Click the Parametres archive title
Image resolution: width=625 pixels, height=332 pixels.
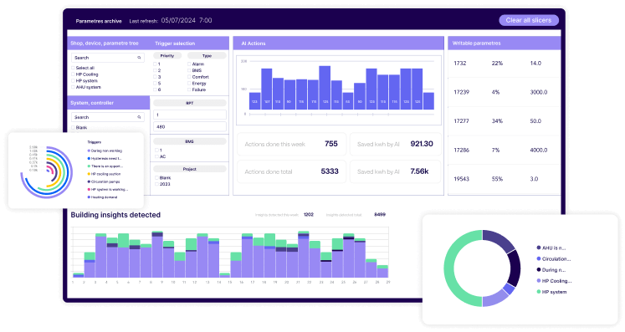point(99,21)
